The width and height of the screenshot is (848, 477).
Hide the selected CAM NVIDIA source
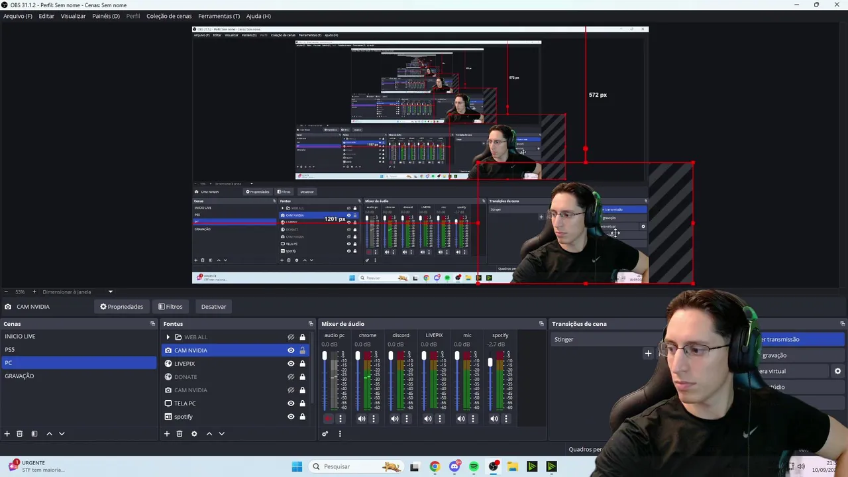(x=291, y=350)
